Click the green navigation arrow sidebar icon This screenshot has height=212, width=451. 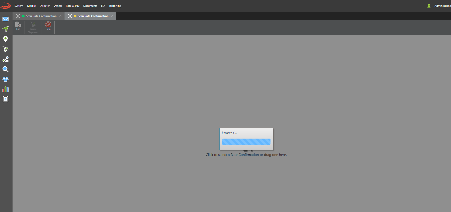pos(6,29)
